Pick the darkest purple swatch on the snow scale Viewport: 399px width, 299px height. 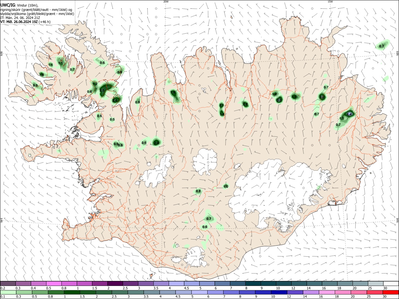pos(115,283)
